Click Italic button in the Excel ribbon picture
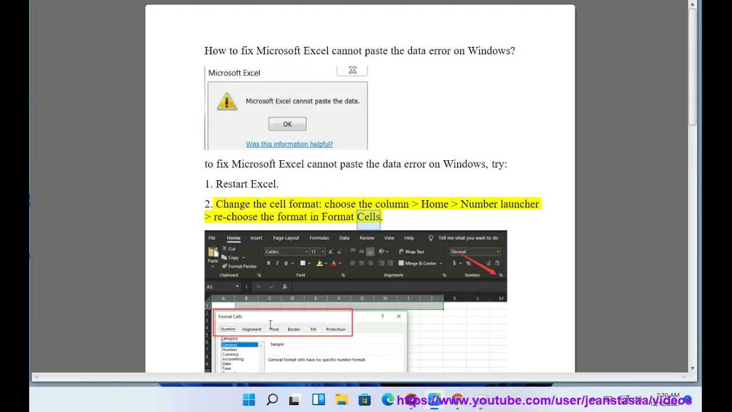 point(277,263)
